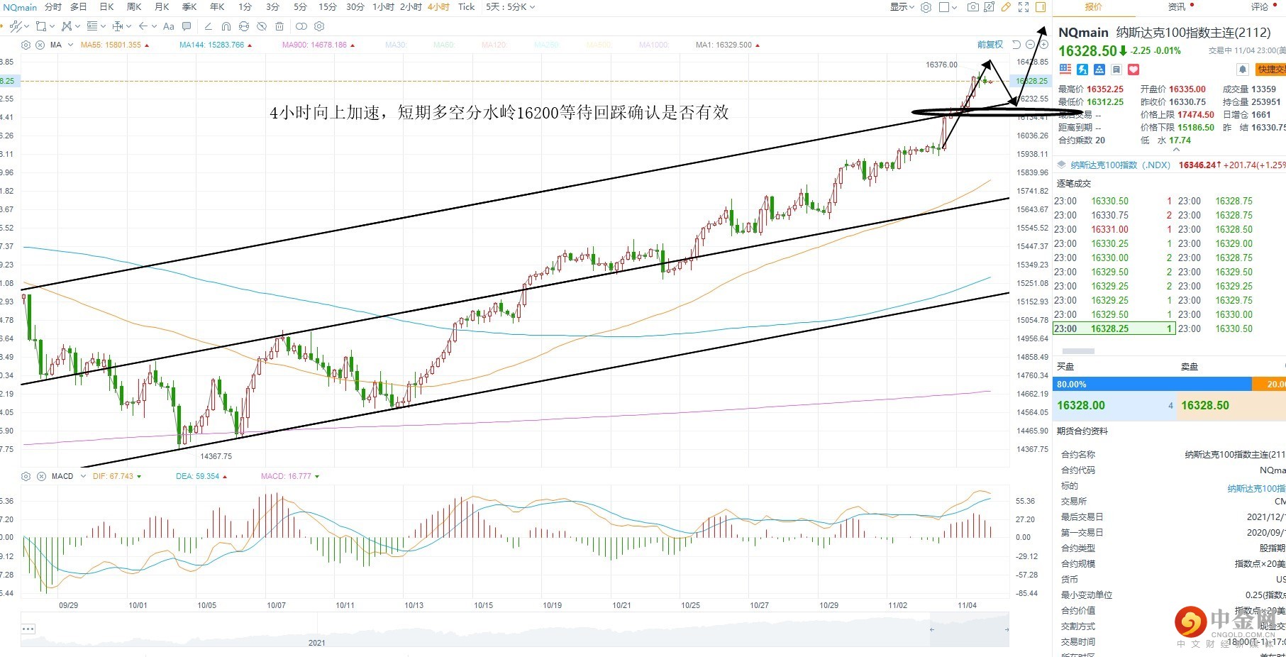The width and height of the screenshot is (1286, 657).
Task: Hide all drawings with the eye-slash icon
Action: pos(262,26)
